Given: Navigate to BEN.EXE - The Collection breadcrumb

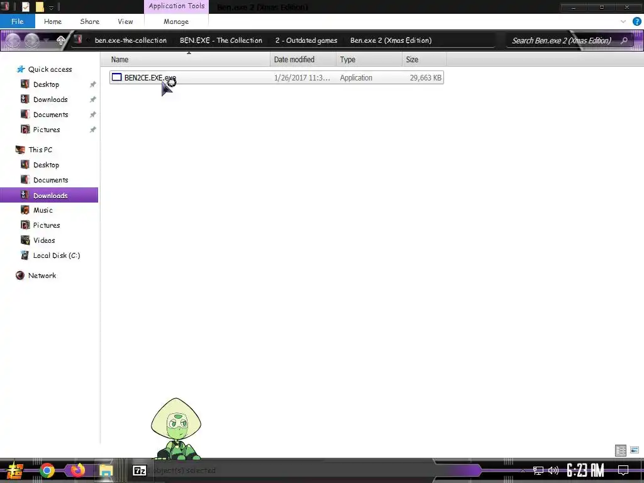Looking at the screenshot, I should pyautogui.click(x=221, y=40).
